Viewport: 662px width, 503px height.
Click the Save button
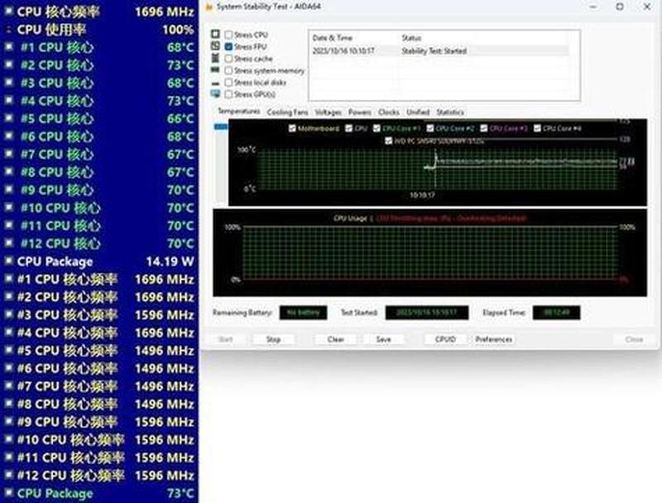(x=383, y=339)
